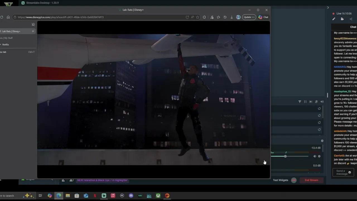Open File Explorer from the taskbar
The width and height of the screenshot is (357, 201).
(x=68, y=196)
